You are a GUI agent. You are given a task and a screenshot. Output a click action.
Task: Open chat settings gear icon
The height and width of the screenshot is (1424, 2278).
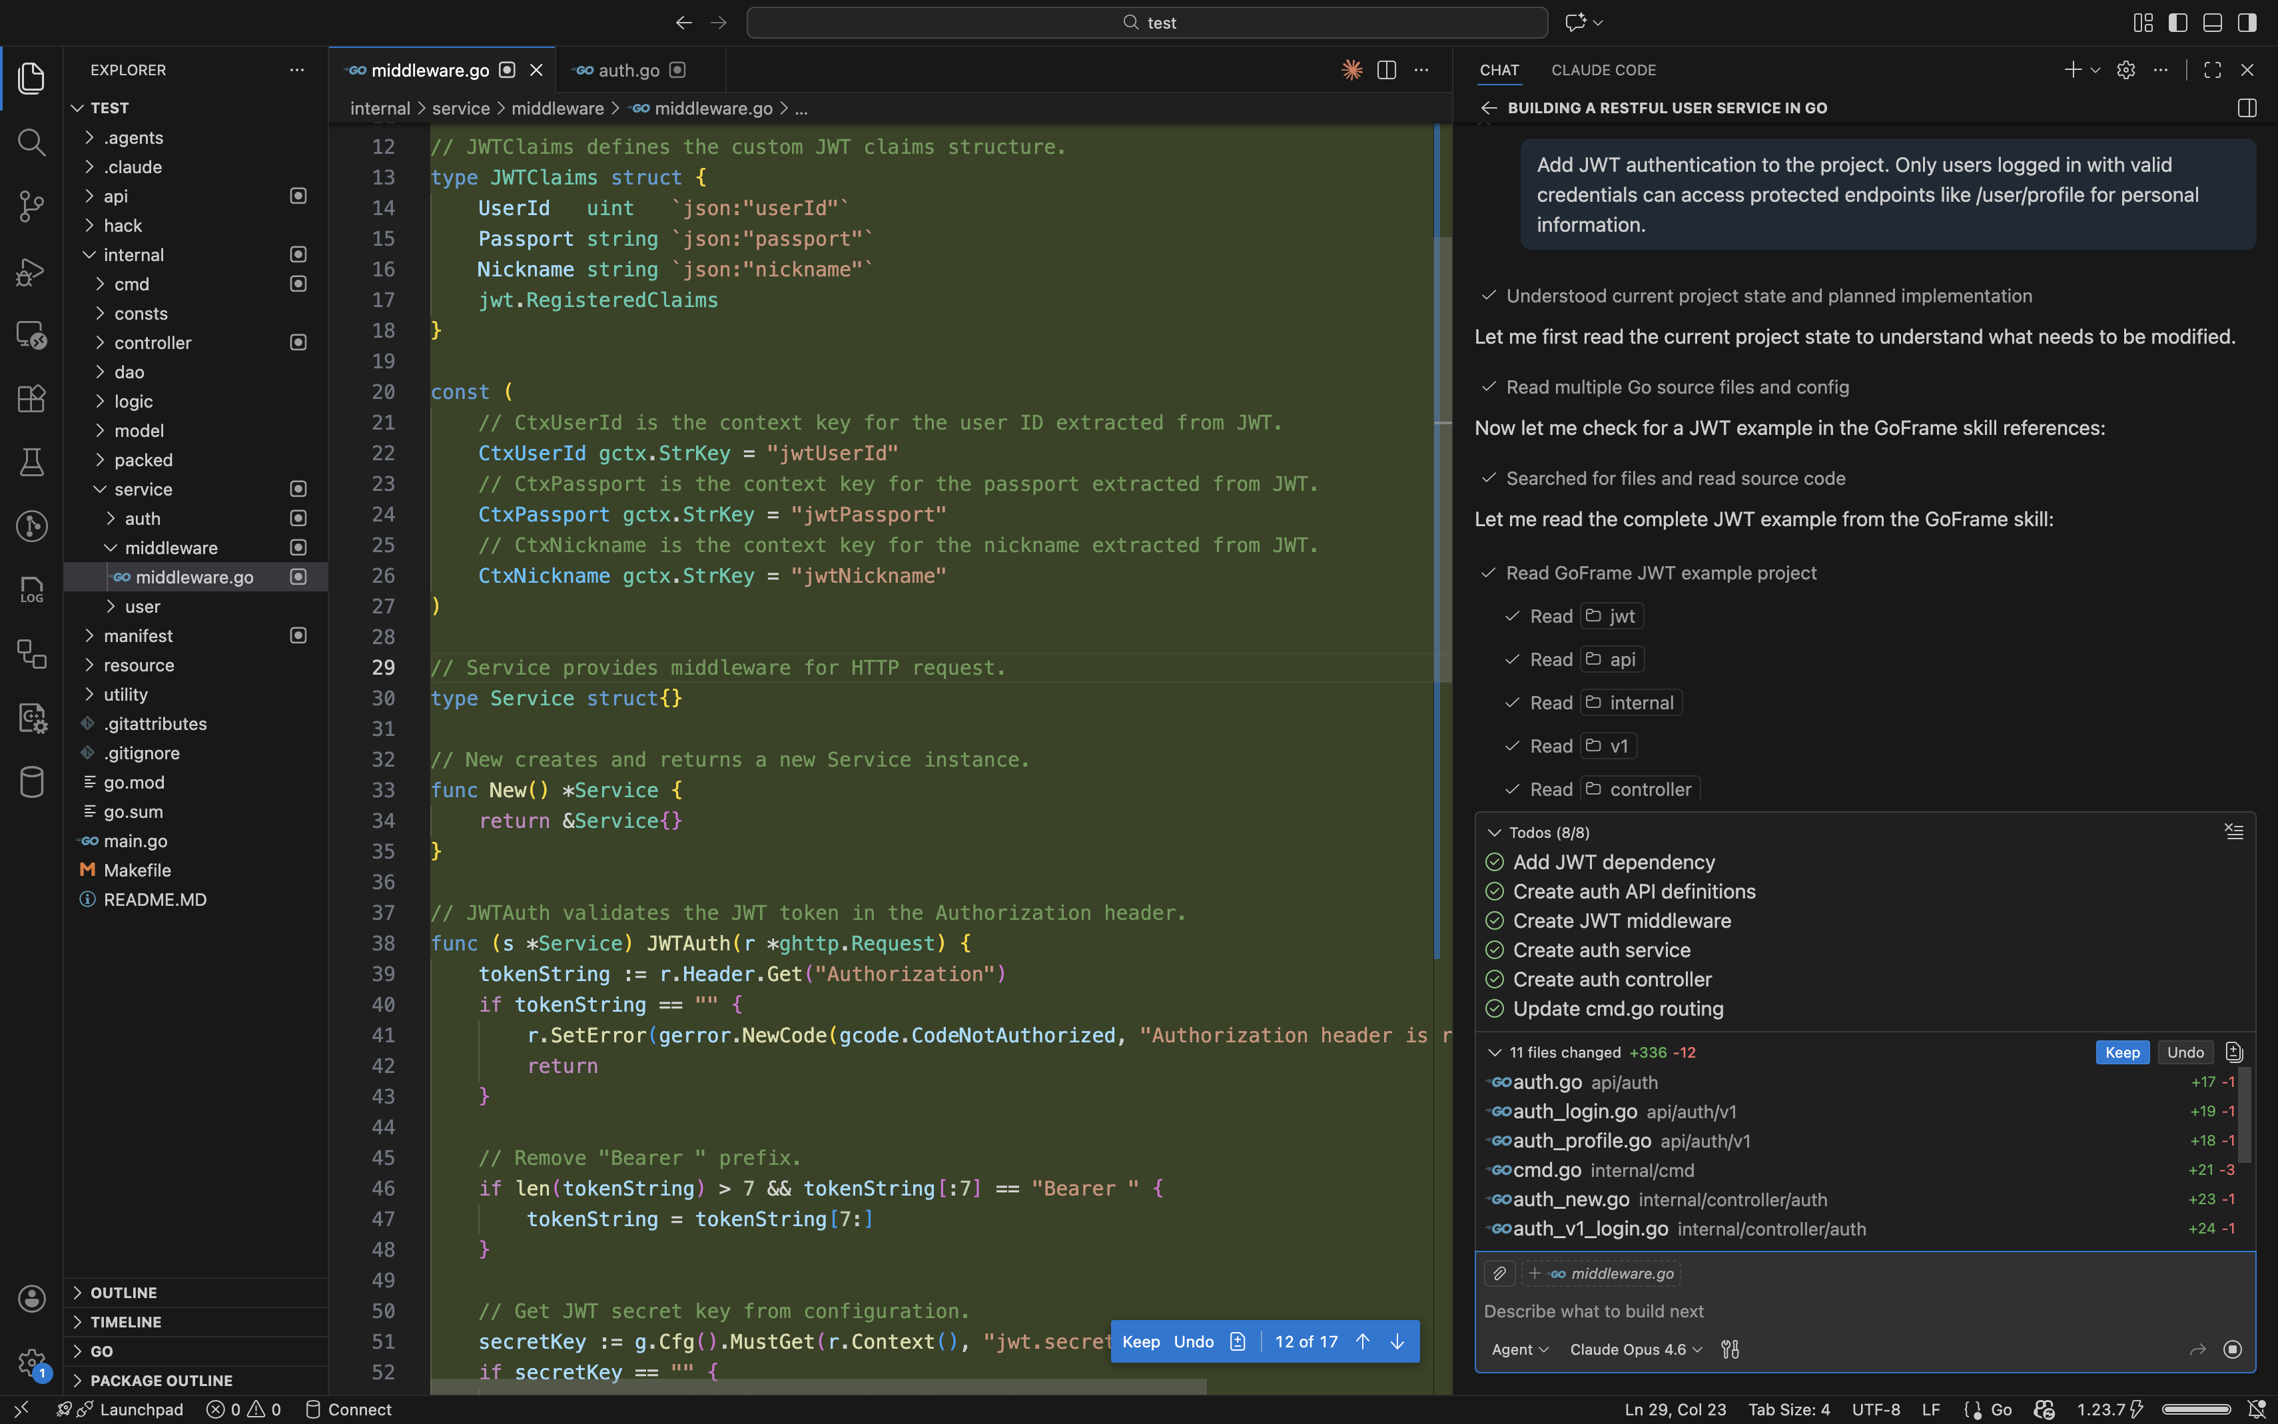pos(2125,70)
